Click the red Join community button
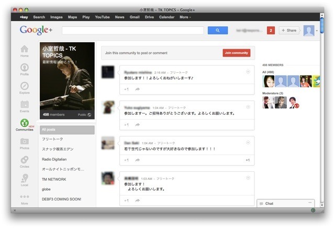335x228 pixels. point(236,53)
